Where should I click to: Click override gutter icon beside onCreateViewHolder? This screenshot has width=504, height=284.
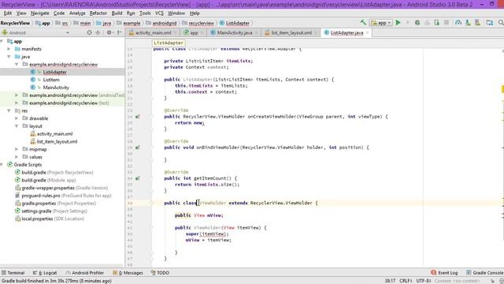click(x=137, y=117)
